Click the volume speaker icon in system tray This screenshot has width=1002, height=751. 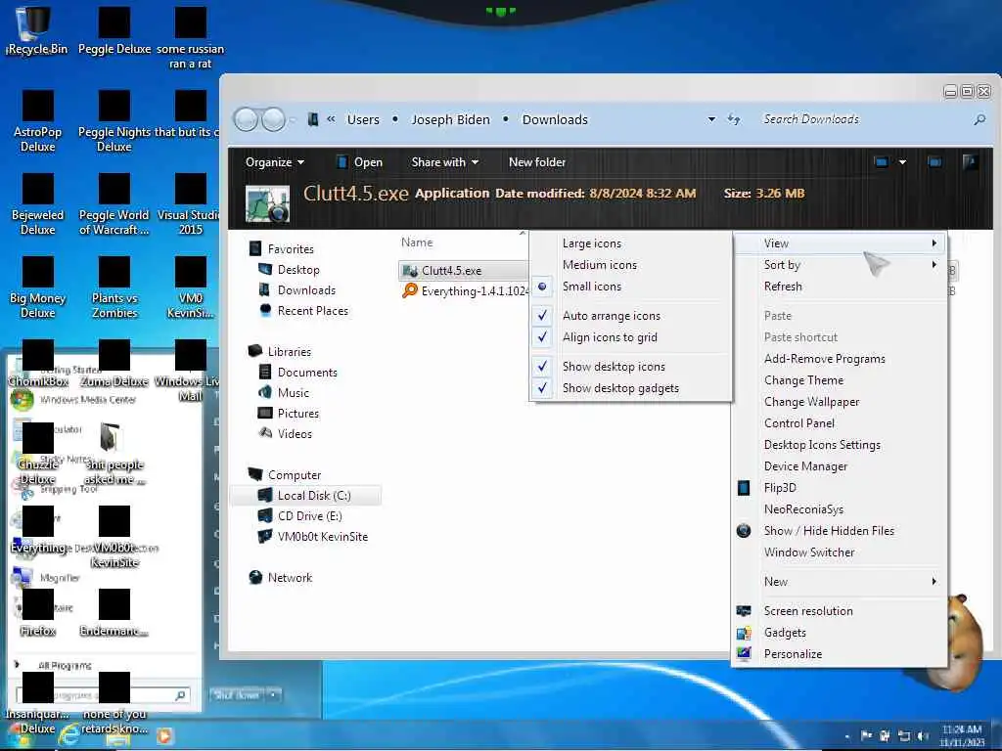(923, 736)
